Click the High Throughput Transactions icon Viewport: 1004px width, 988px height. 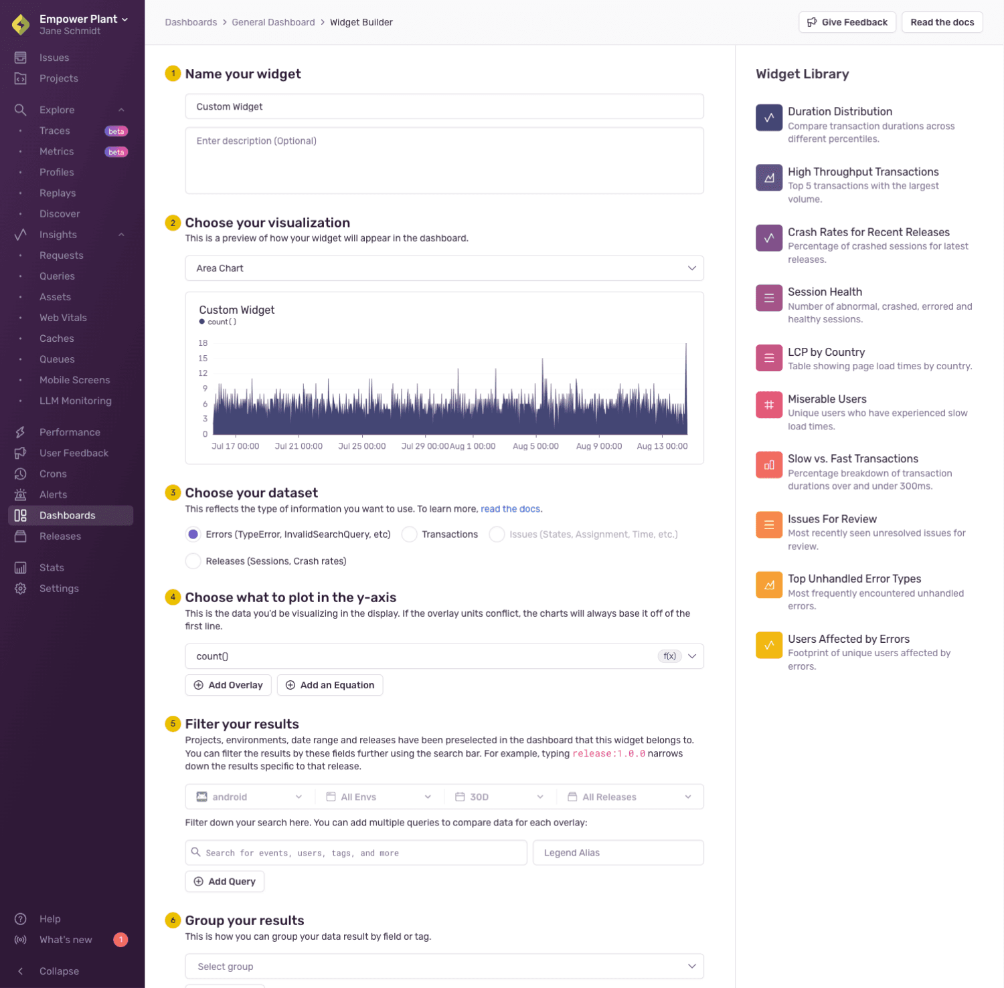[768, 177]
